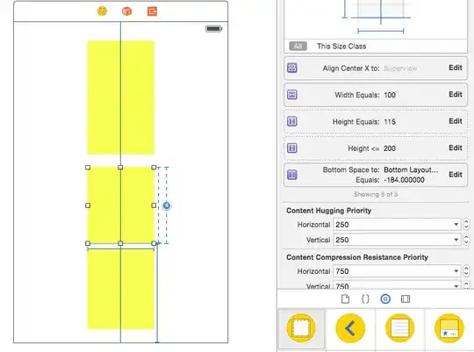Screen dimensions: 474x352
Task: Edit the Height <= 200 constraint
Action: click(x=456, y=147)
